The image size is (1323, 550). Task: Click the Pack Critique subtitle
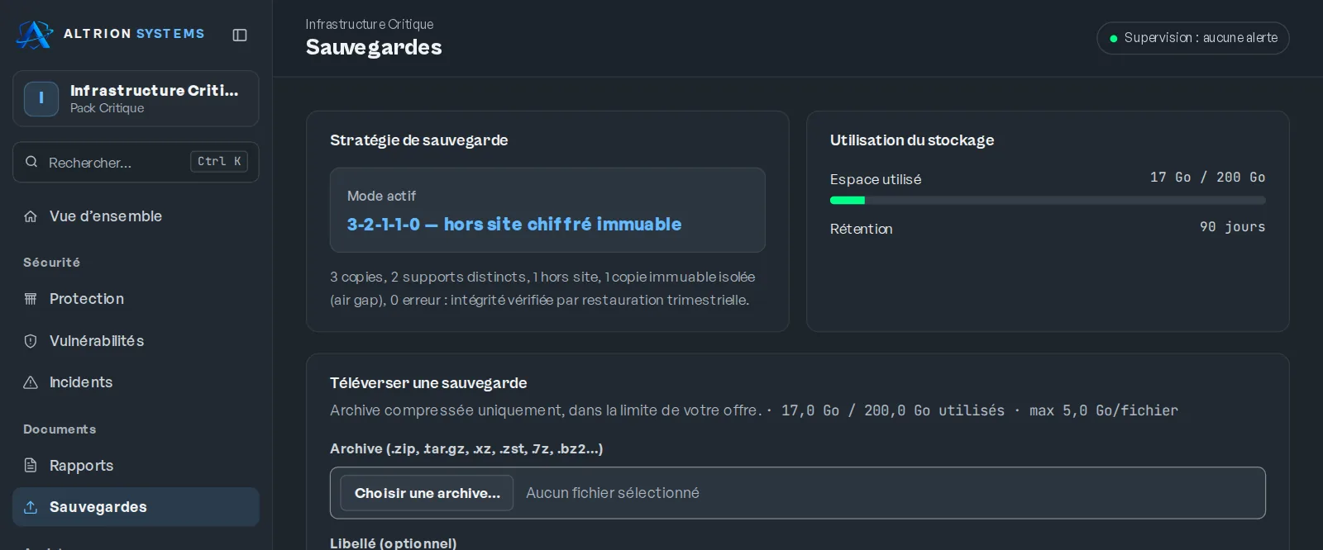click(107, 108)
